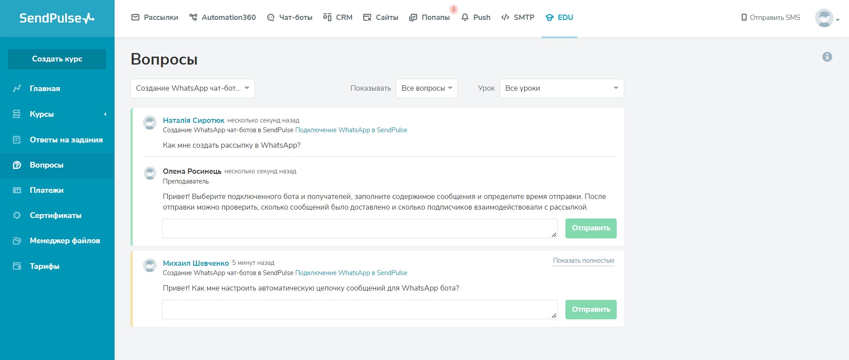Screen dimensions: 849x360
Task: Open Тарифы in the sidebar
Action: (x=57, y=266)
